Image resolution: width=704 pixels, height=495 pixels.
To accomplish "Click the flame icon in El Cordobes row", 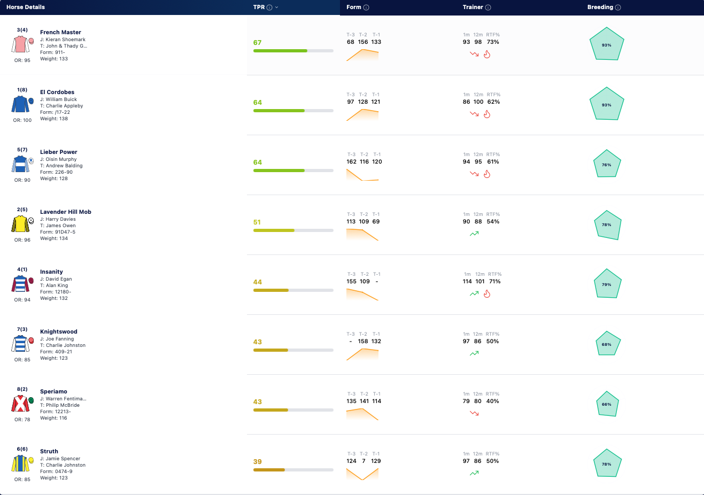I will pos(487,114).
